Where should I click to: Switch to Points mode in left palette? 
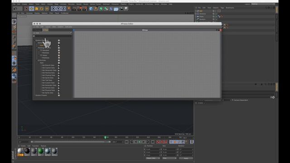click(x=14, y=37)
